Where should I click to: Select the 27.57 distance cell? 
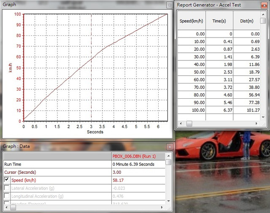(246, 80)
